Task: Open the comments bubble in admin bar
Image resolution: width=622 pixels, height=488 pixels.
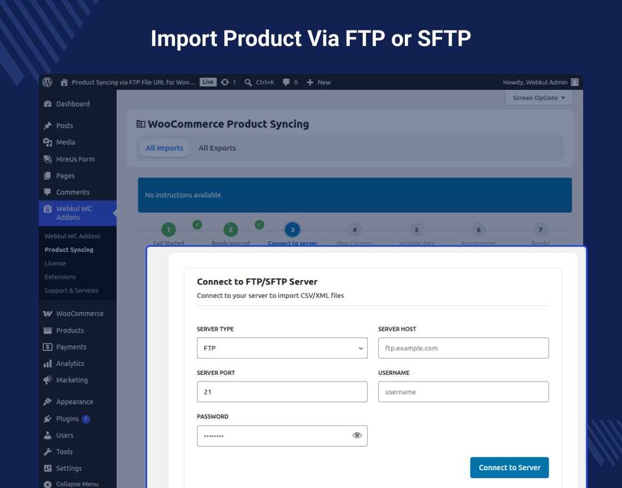Action: point(286,83)
